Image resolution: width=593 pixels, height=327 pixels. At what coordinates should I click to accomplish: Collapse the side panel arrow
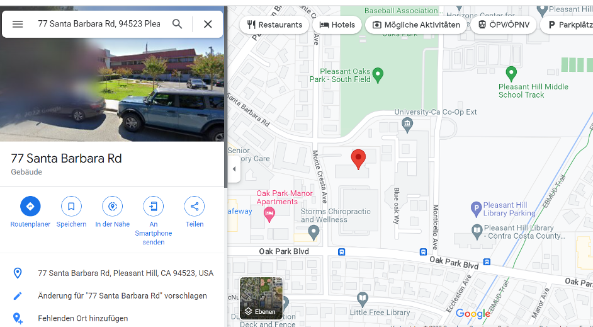[x=234, y=169]
